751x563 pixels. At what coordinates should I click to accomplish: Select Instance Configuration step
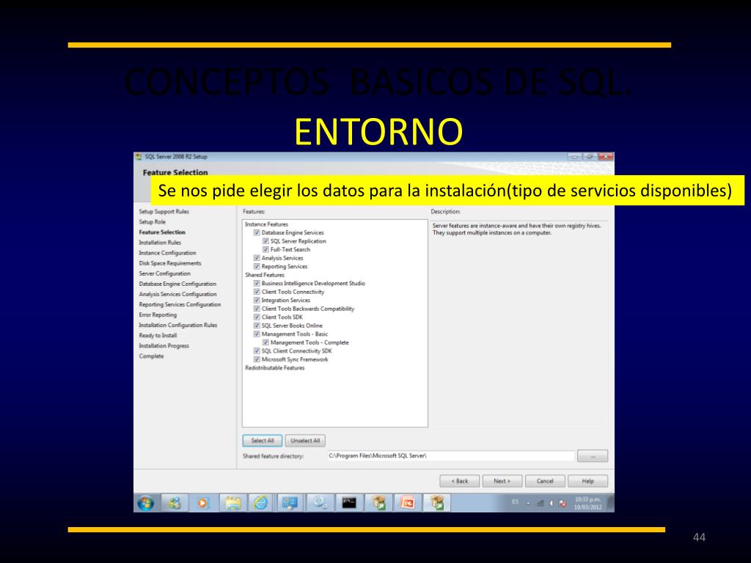(167, 253)
